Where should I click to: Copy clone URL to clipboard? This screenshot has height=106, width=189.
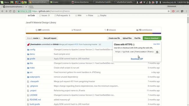pos(157,52)
